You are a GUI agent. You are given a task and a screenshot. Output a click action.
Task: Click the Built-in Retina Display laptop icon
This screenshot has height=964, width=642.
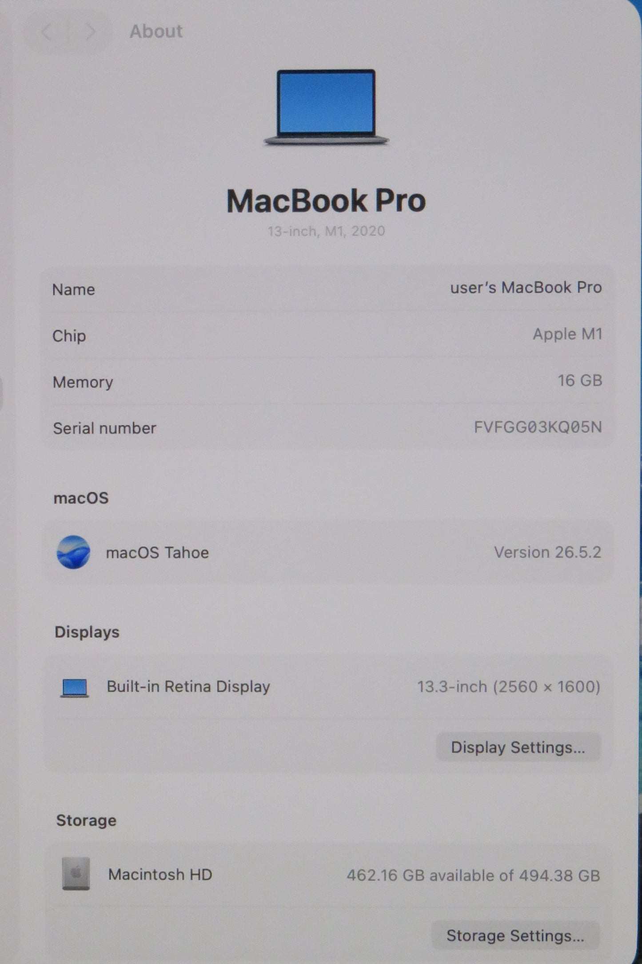pos(75,688)
